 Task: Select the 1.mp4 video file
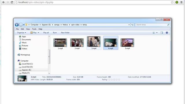[60, 44]
